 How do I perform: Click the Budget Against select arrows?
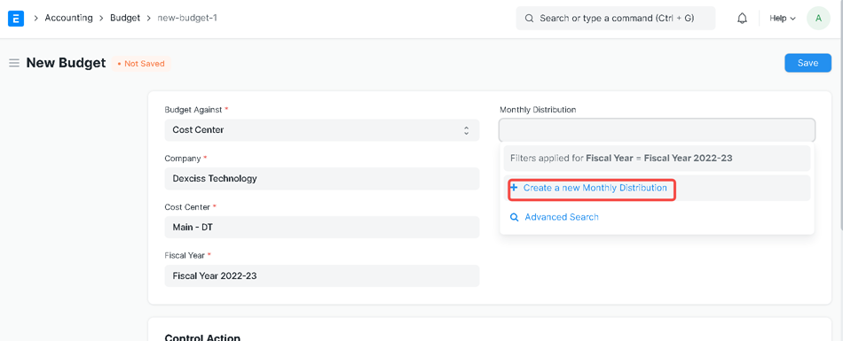466,130
